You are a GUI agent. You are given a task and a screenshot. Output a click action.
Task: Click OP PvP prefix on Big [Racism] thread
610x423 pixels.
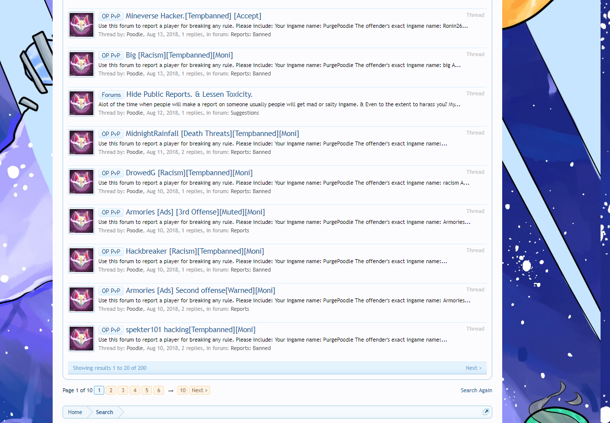(x=111, y=56)
